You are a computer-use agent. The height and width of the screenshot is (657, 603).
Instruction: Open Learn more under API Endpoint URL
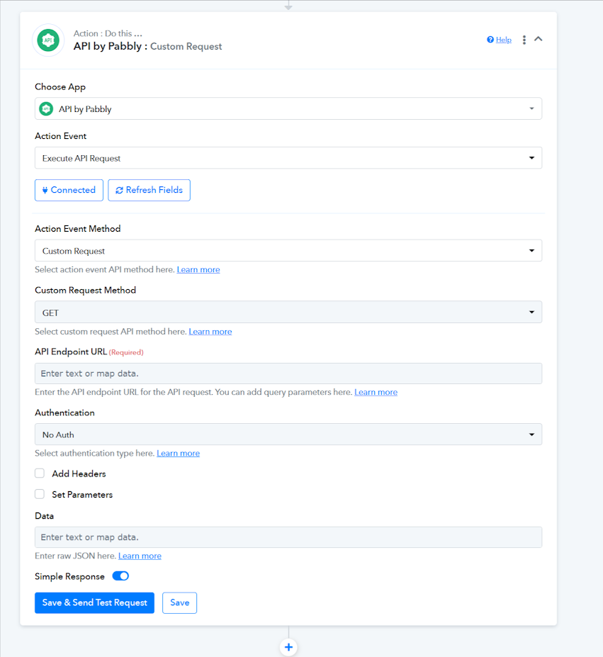(x=376, y=392)
